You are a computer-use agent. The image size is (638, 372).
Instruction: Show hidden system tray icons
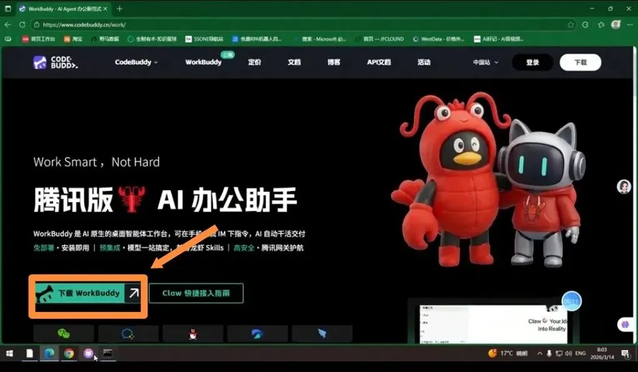click(x=540, y=353)
